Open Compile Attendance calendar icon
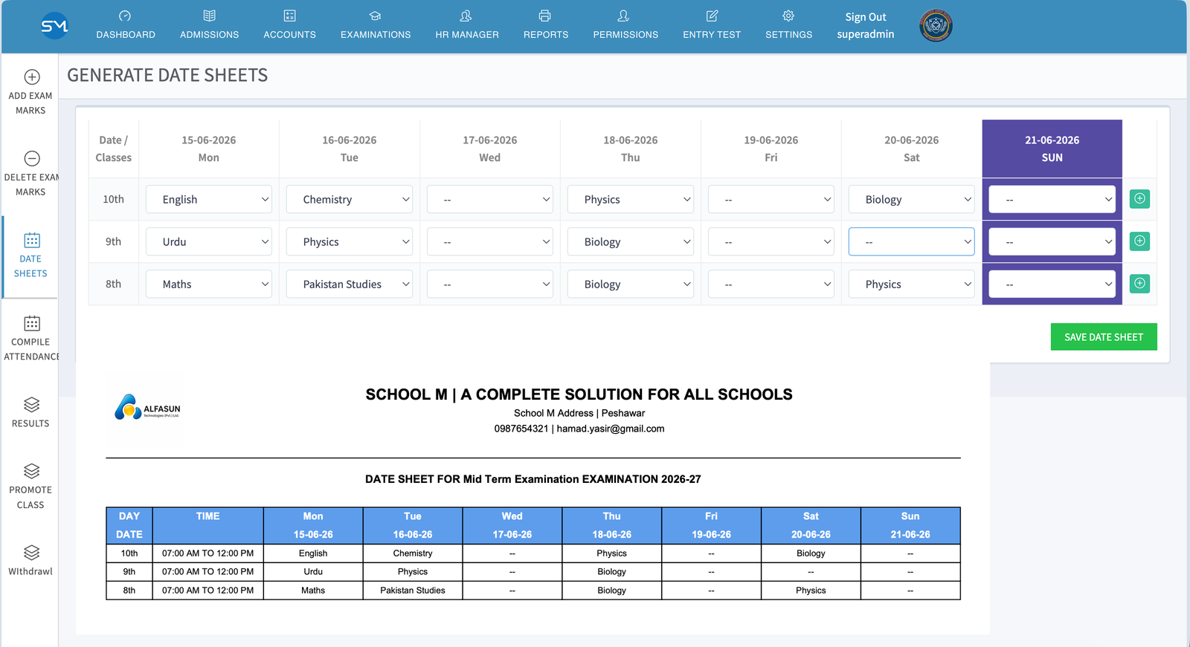 pos(31,323)
